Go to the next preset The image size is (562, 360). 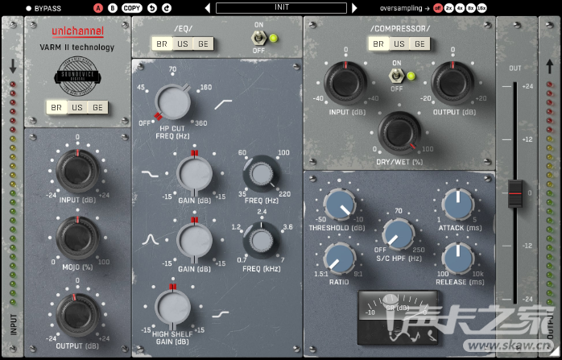pyautogui.click(x=354, y=8)
